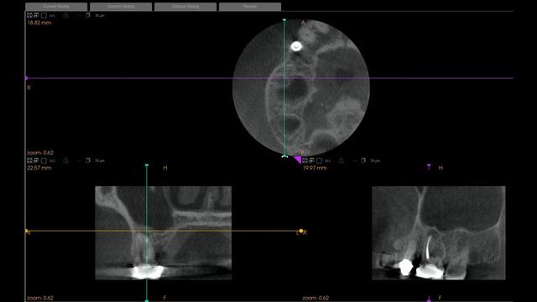Click the CT slice image under 19.97 mm
This screenshot has height=302, width=537.
click(439, 233)
